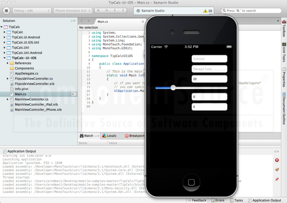Close the Solution pad
The image size is (287, 203).
coord(74,21)
